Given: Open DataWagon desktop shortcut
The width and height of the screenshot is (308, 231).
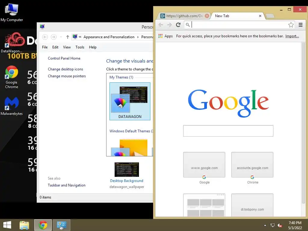Looking at the screenshot, I should (x=11, y=43).
